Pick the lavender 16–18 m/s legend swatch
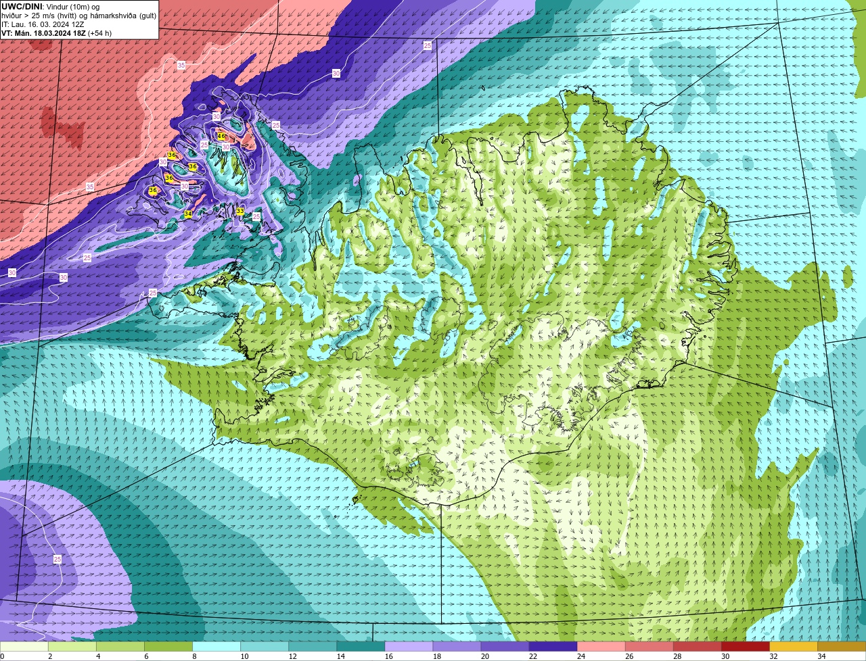The width and height of the screenshot is (866, 661). click(x=409, y=647)
